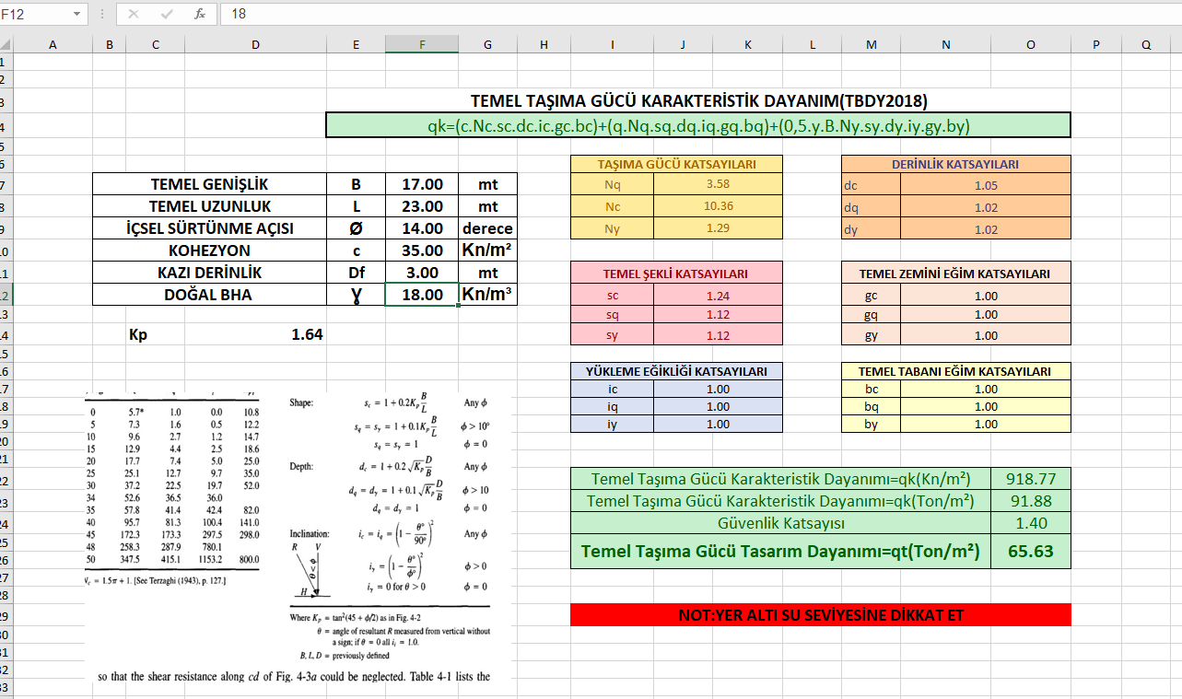Select column D header
Viewport: 1182px width, 699px height.
coord(255,44)
